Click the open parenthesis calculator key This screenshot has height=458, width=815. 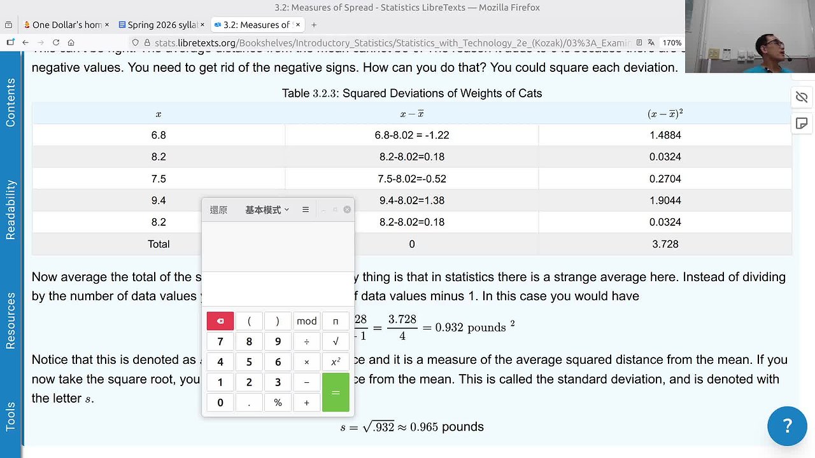(249, 321)
